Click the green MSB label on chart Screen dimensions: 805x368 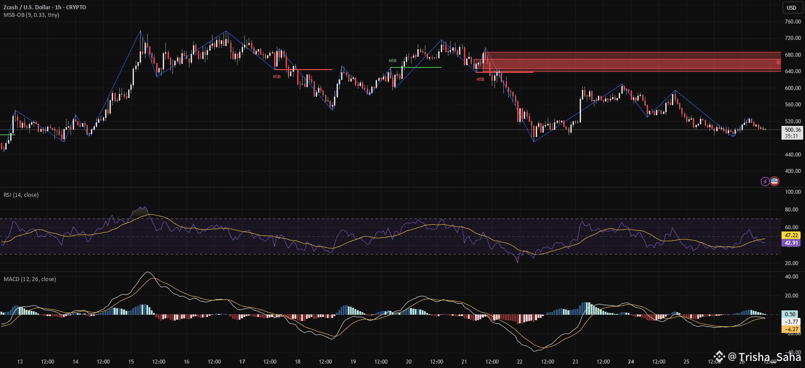(x=393, y=61)
